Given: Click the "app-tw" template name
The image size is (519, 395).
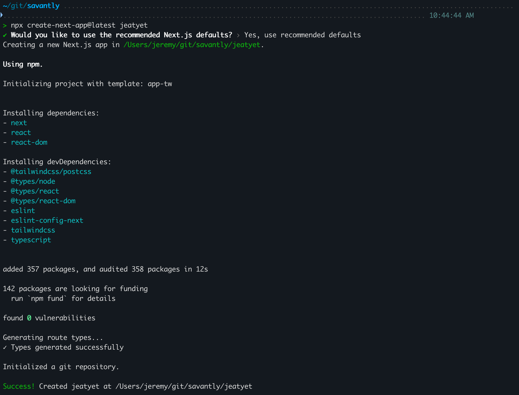Looking at the screenshot, I should 160,84.
